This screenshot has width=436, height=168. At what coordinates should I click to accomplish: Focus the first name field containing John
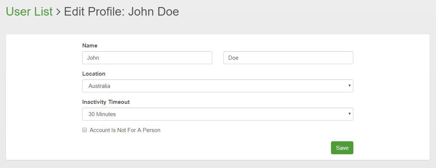tap(147, 58)
